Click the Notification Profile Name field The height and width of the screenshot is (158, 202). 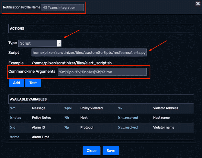click(62, 7)
